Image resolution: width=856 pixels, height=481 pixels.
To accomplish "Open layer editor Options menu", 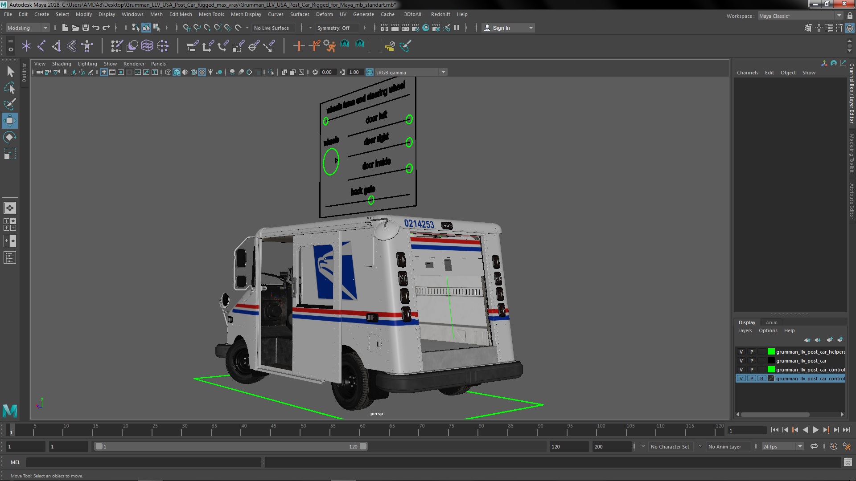I will click(x=768, y=330).
